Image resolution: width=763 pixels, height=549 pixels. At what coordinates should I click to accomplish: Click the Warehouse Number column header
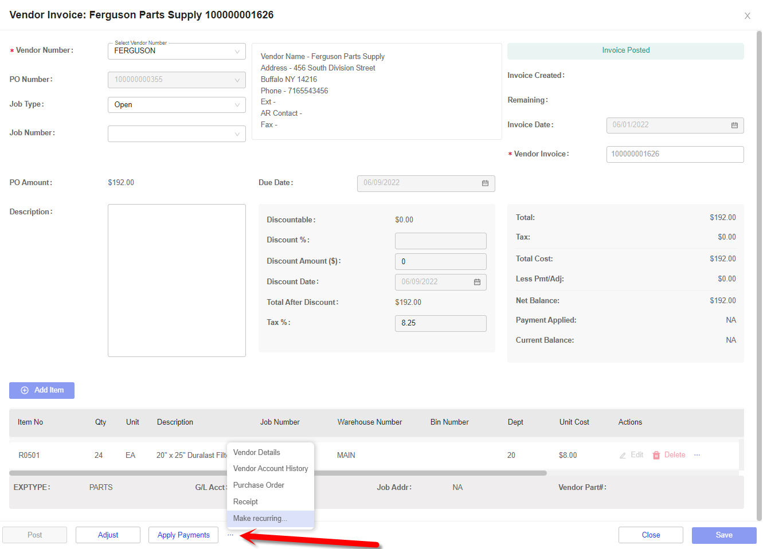pos(370,422)
